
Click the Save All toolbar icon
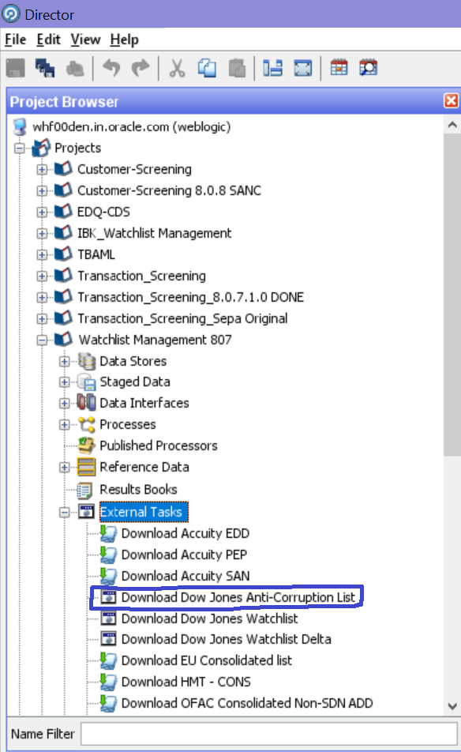point(45,68)
